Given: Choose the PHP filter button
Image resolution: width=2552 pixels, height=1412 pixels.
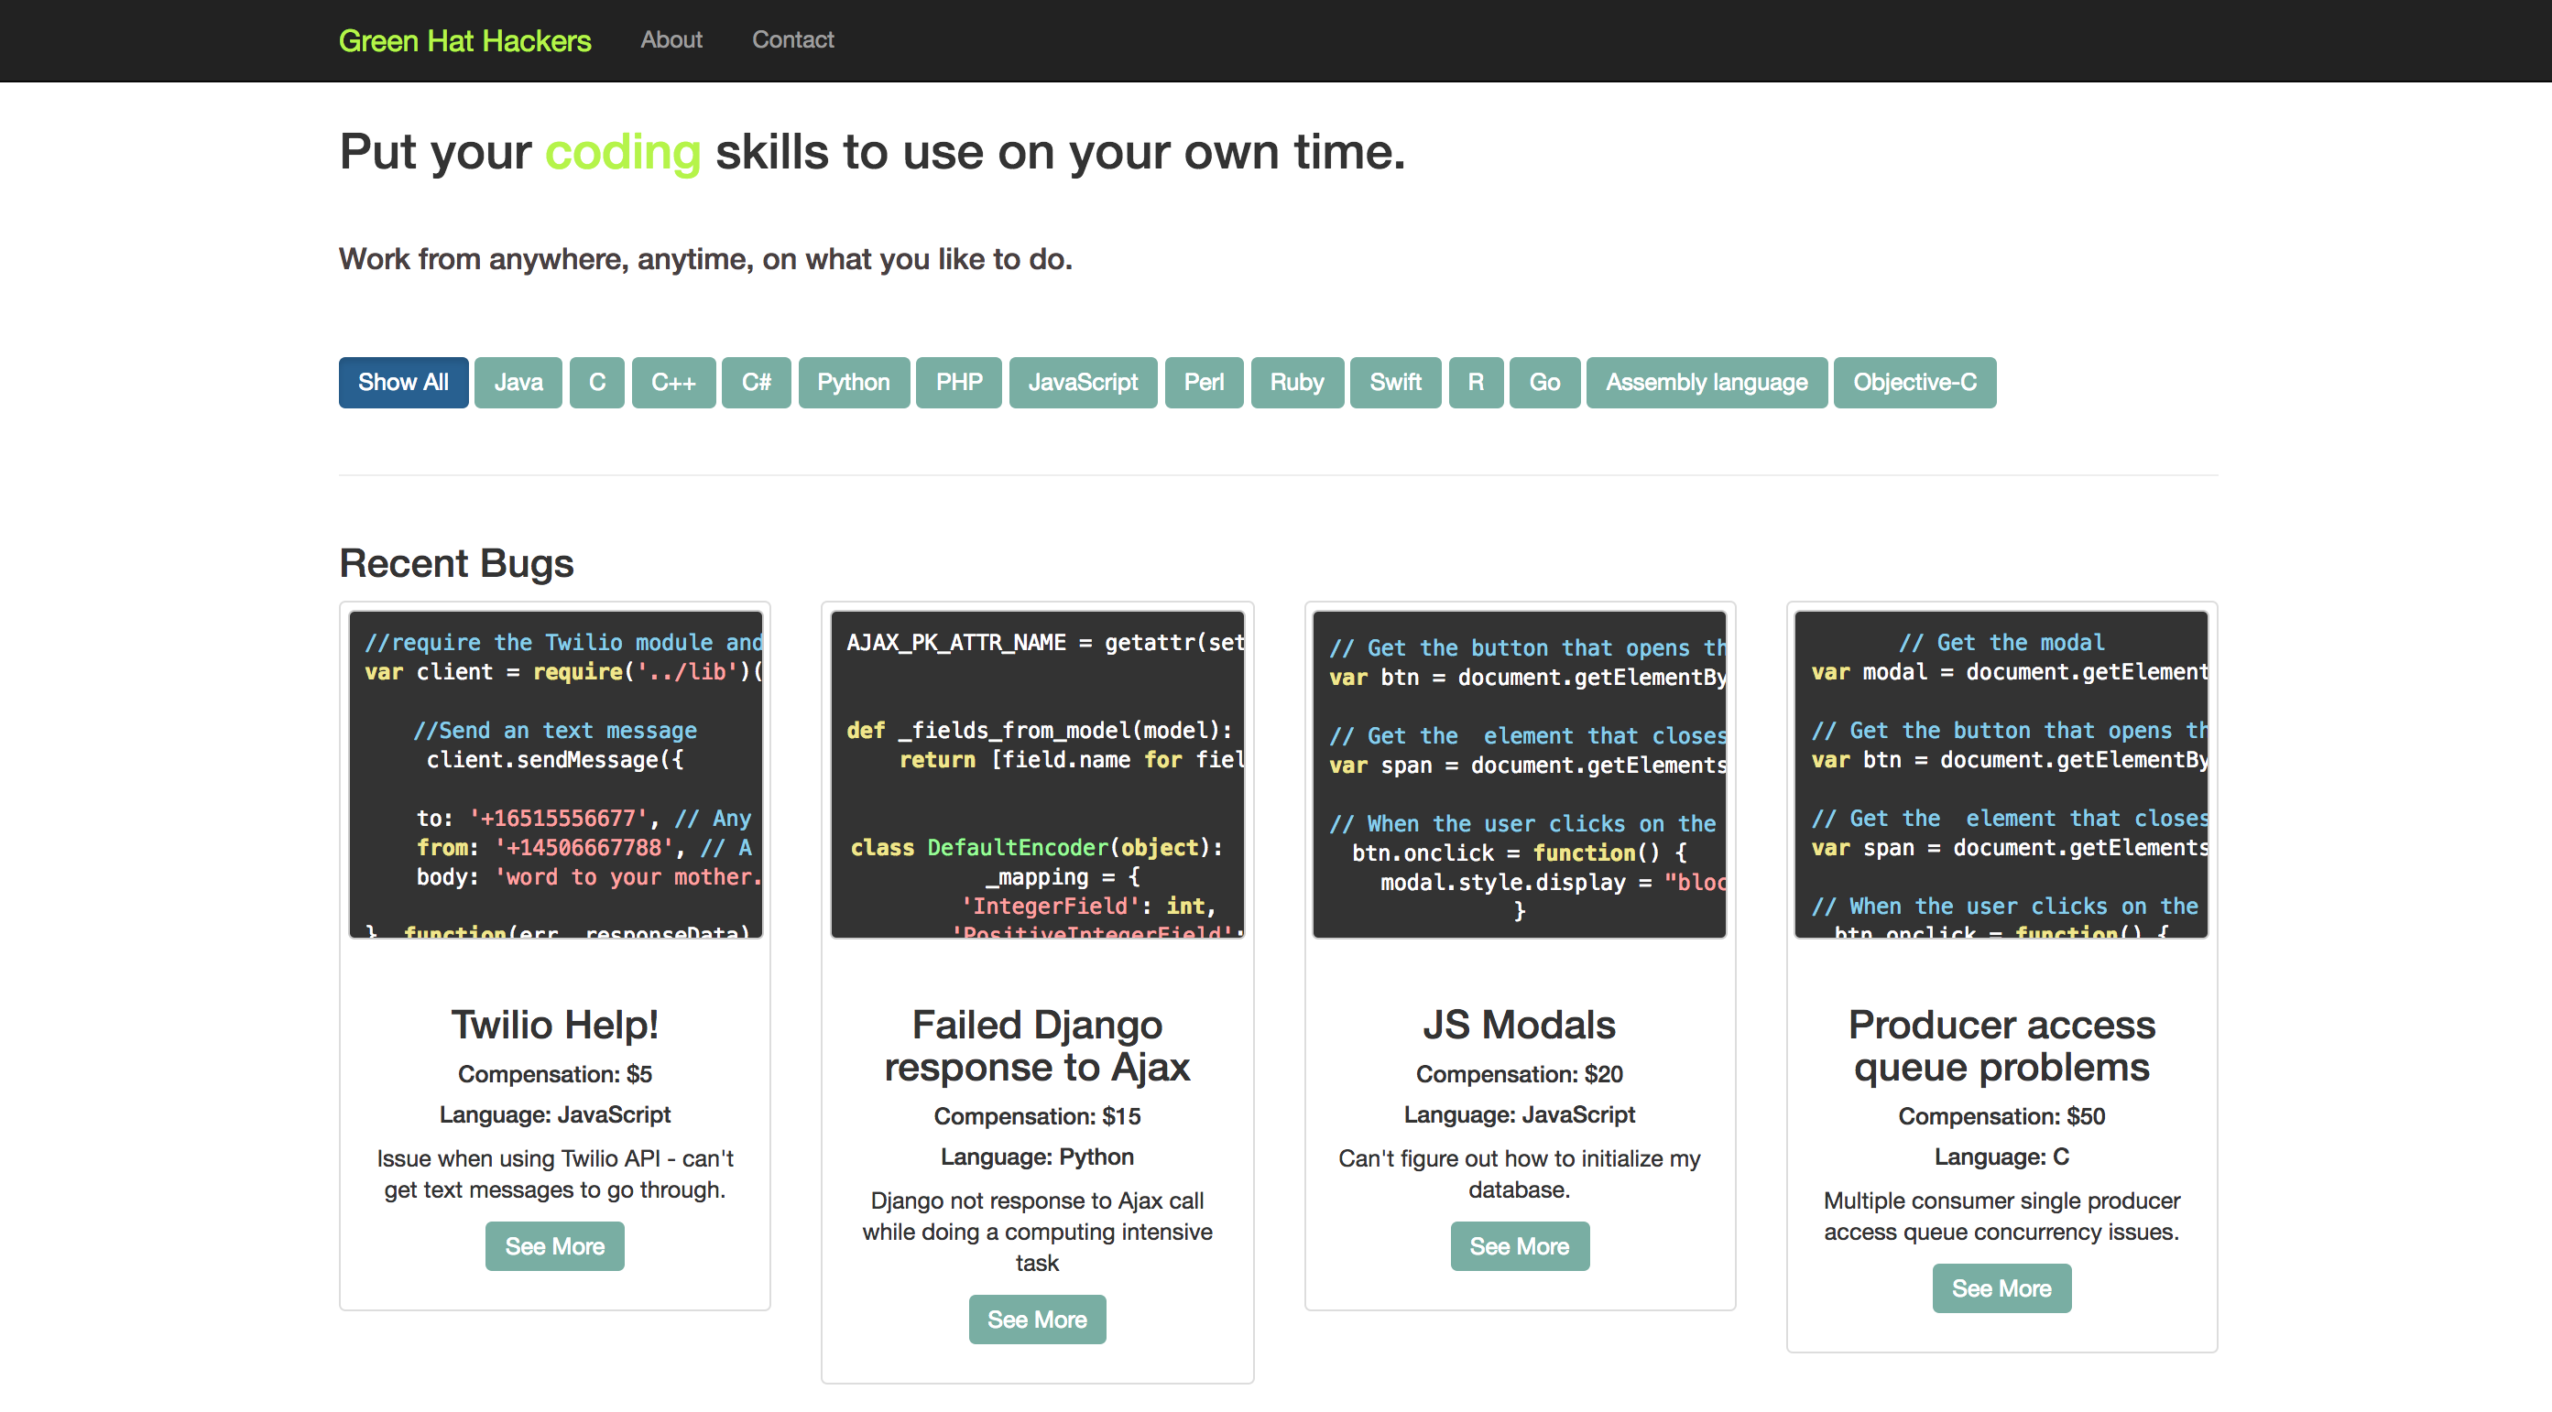Looking at the screenshot, I should 958,382.
